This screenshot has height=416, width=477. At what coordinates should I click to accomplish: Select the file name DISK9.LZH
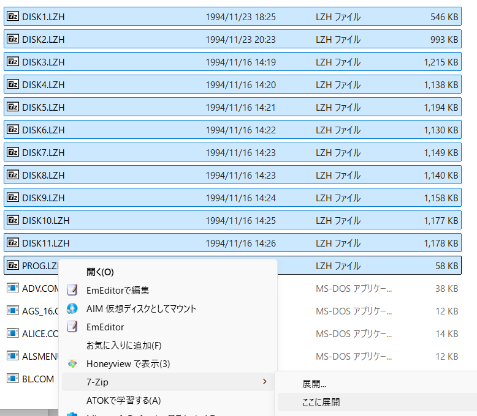pos(43,198)
